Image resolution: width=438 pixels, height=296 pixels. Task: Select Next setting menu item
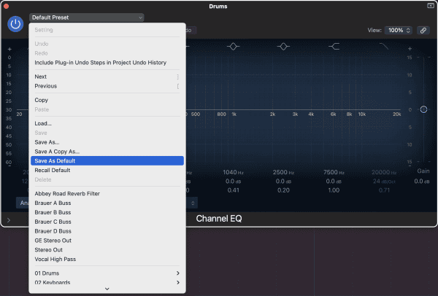(x=107, y=77)
